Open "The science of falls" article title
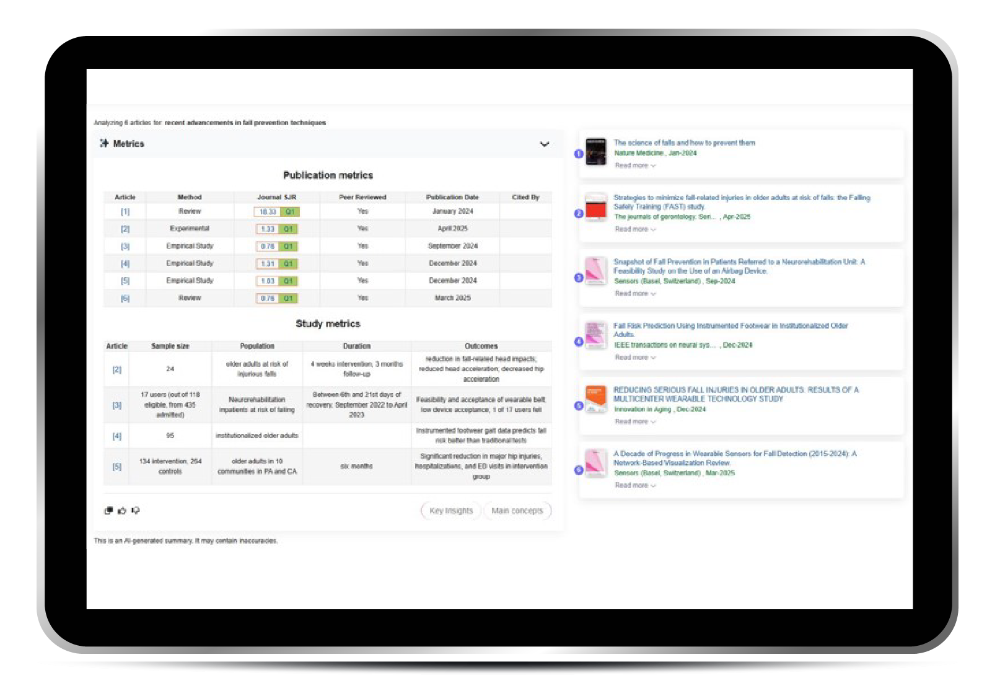 [x=684, y=143]
